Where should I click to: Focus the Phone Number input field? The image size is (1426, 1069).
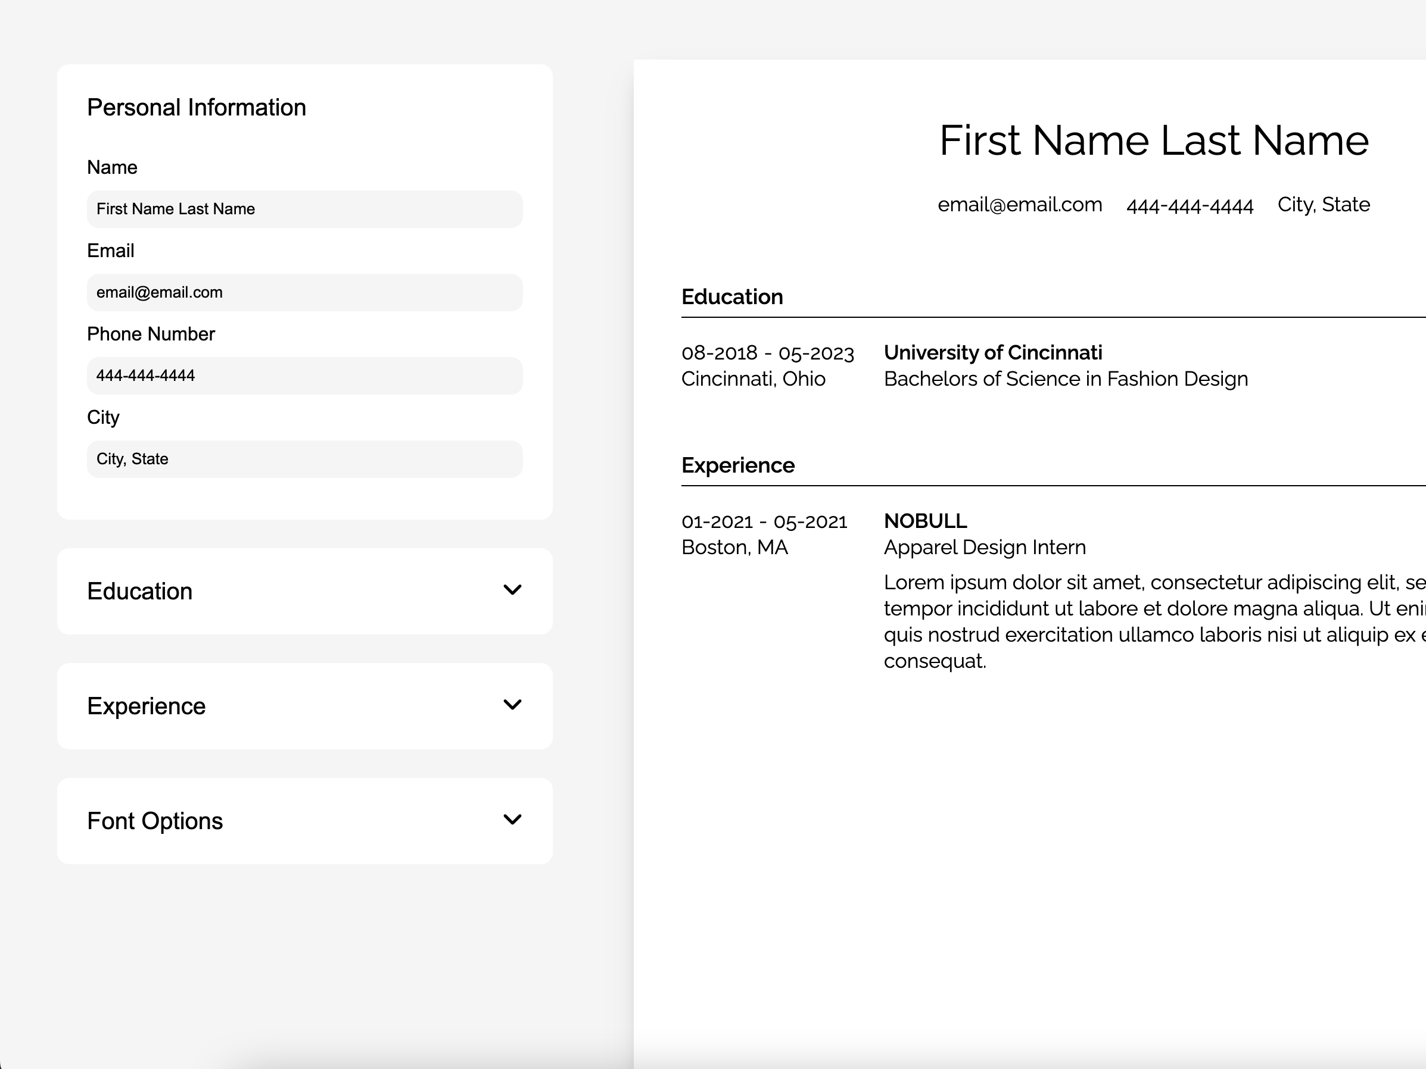tap(304, 376)
